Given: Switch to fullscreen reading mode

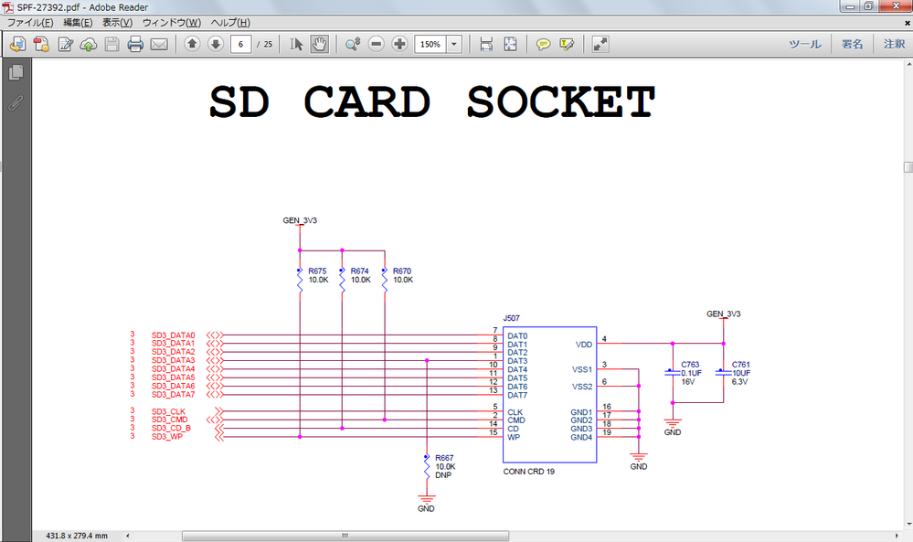Looking at the screenshot, I should click(x=600, y=43).
